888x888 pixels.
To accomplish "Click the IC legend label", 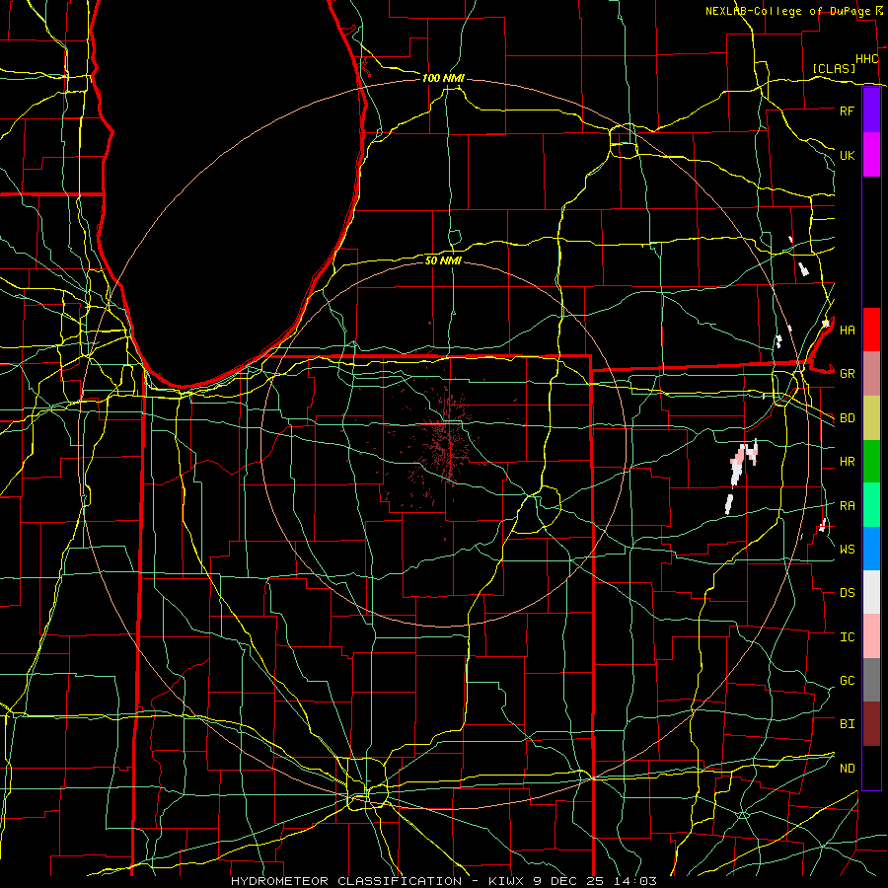I will click(x=847, y=637).
